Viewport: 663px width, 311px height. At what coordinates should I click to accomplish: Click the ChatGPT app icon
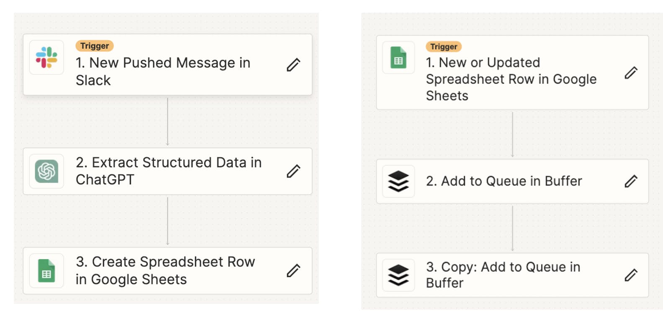tap(46, 171)
